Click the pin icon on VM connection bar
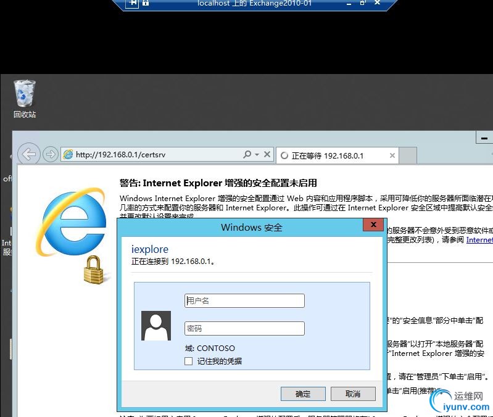The image size is (493, 417). (133, 3)
